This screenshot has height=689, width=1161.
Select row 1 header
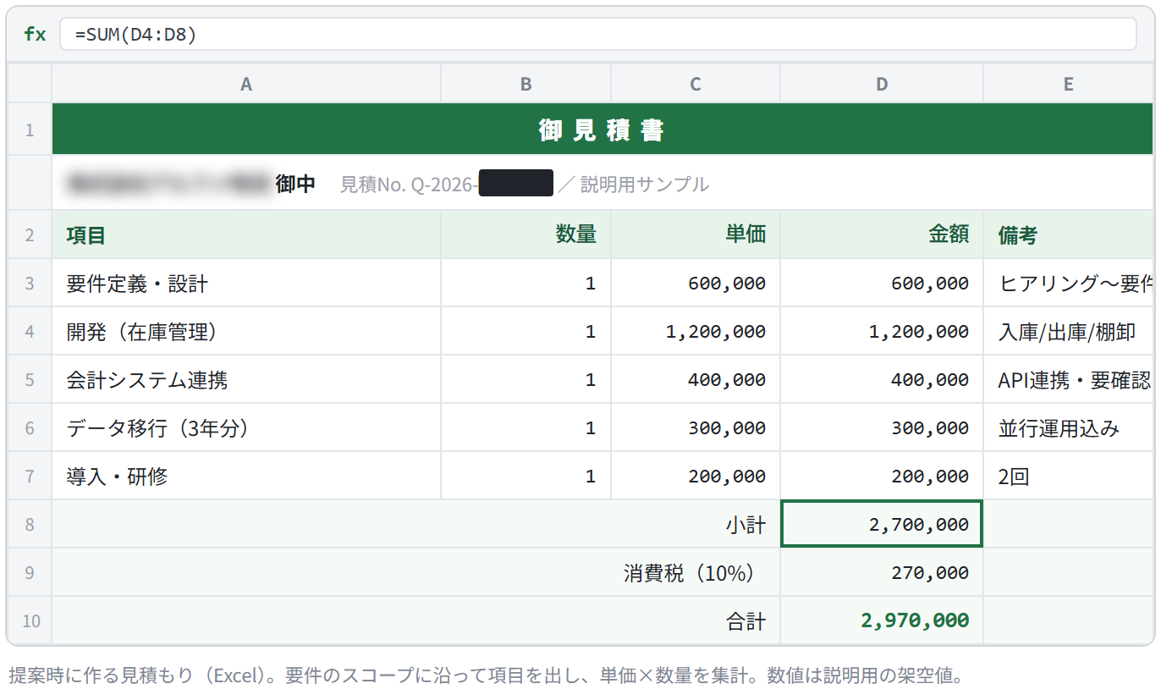(30, 130)
